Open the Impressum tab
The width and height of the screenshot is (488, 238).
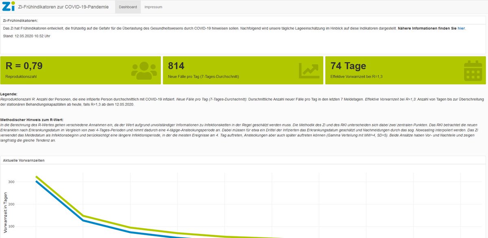[x=153, y=7]
